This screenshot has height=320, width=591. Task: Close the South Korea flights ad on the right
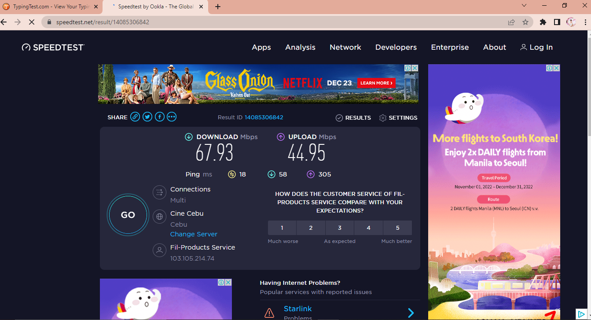556,68
